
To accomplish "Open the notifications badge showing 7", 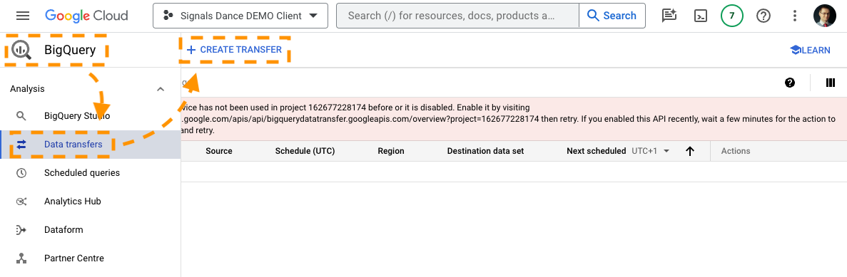I will tap(732, 16).
